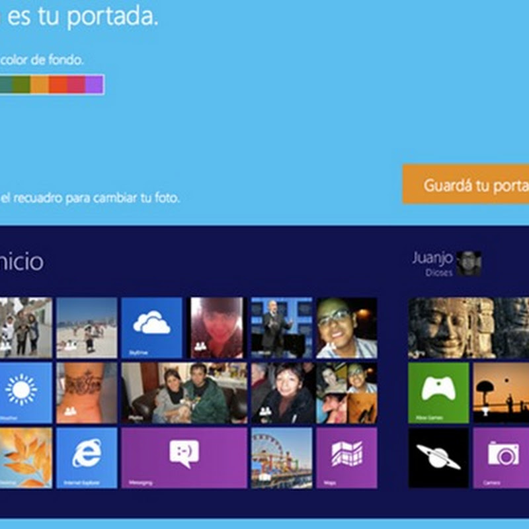This screenshot has height=529, width=529.
Task: Open the family group photo tile
Action: (x=26, y=327)
